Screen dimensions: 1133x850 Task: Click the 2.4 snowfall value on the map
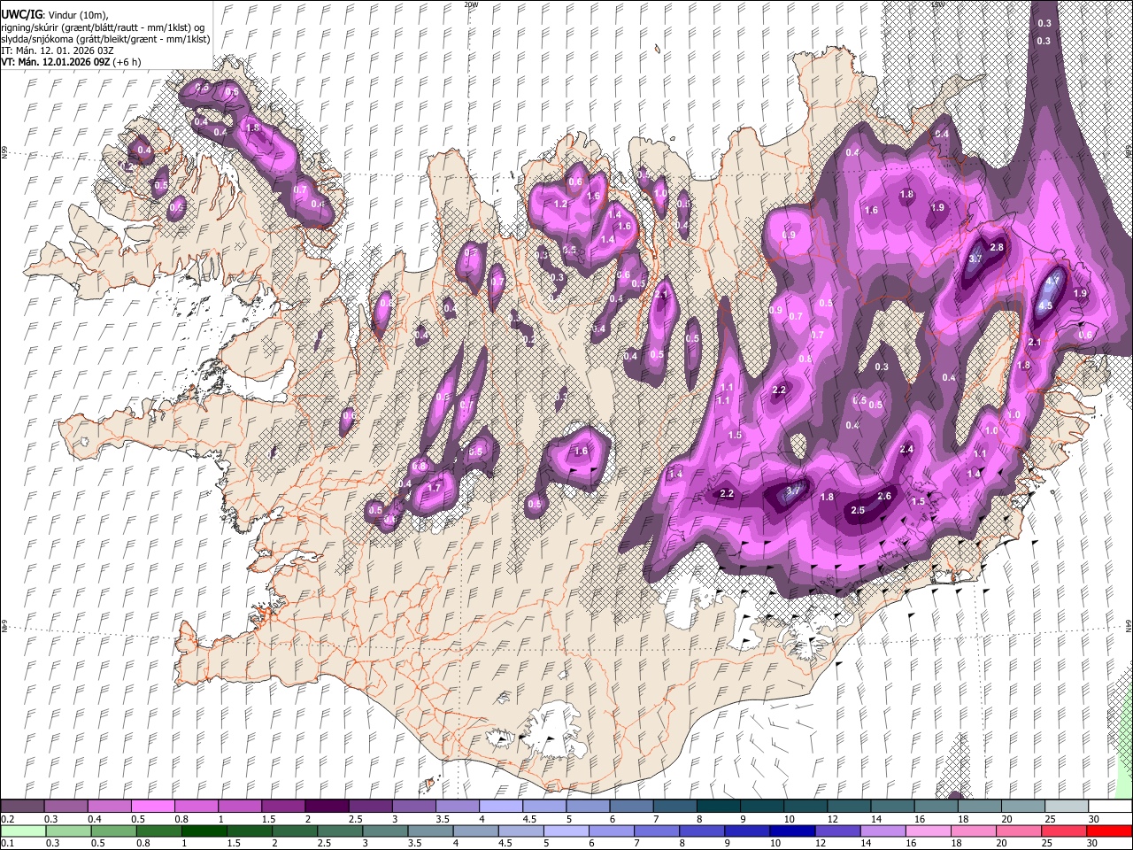(x=906, y=450)
